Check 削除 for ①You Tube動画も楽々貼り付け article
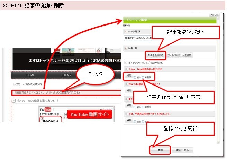Image resolution: width=227 pixels, height=160 pixels. 135,77
